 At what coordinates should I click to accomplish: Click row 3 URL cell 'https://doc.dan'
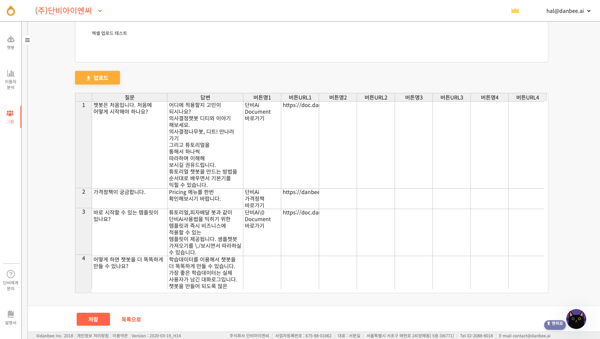coord(300,232)
